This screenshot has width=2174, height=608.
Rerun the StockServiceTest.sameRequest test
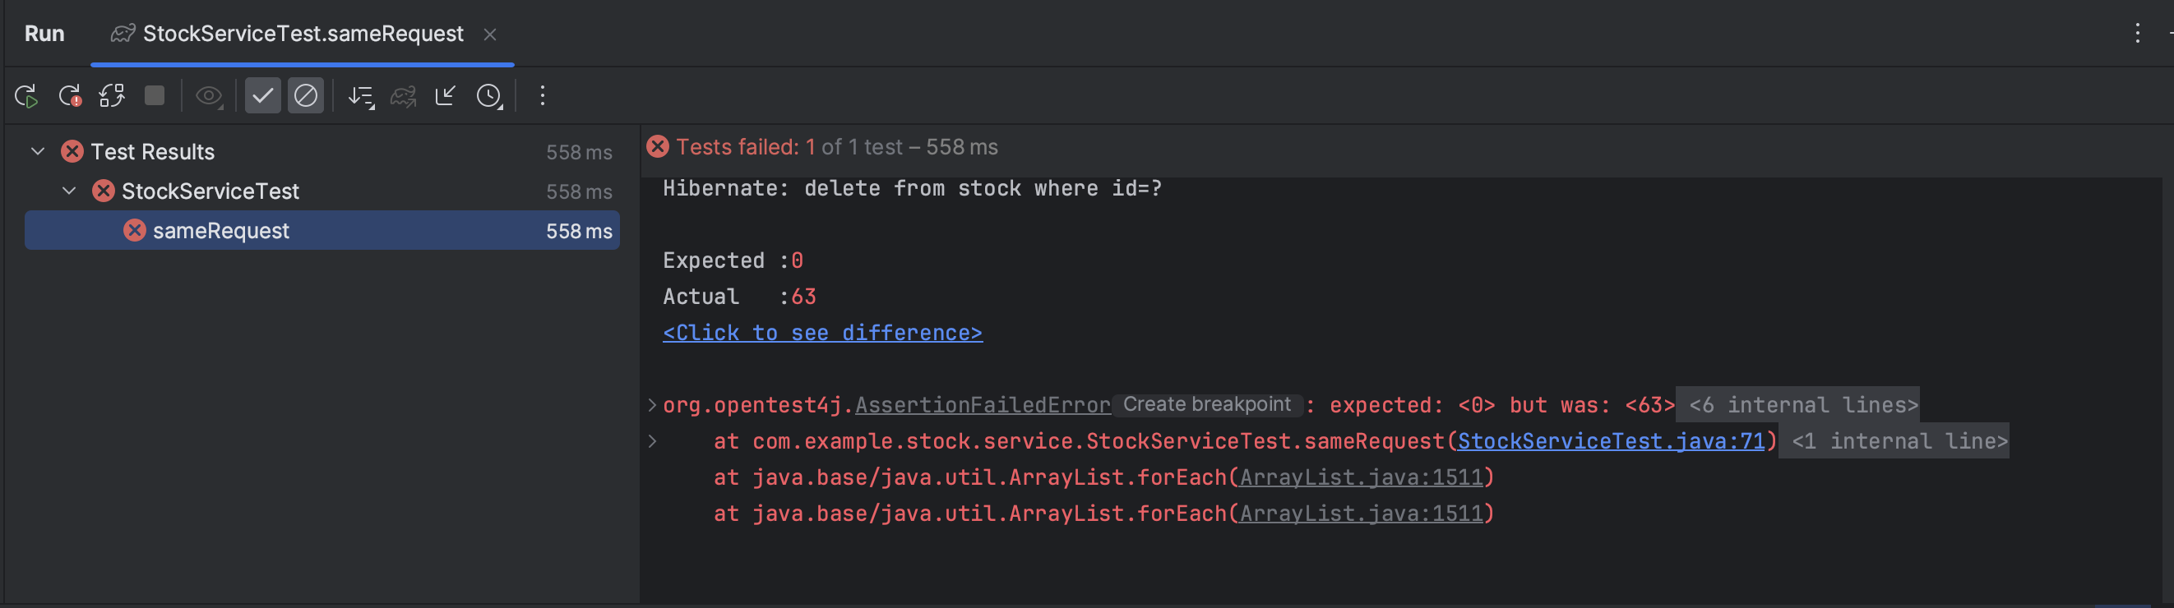[x=26, y=96]
